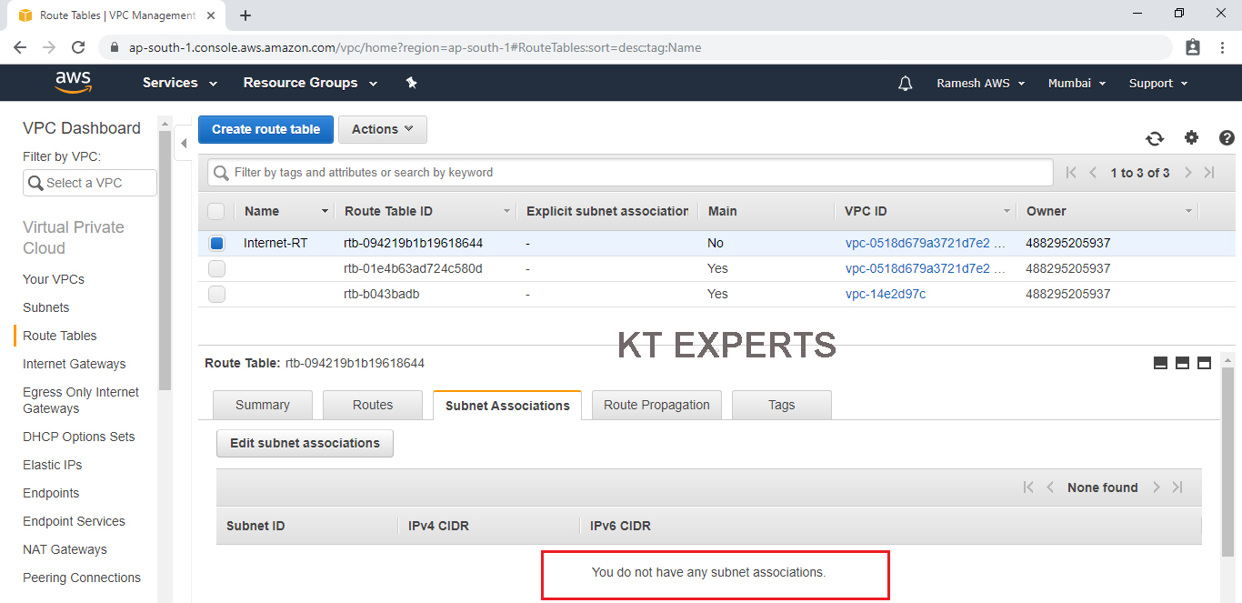Expand the Resource Groups menu

310,83
